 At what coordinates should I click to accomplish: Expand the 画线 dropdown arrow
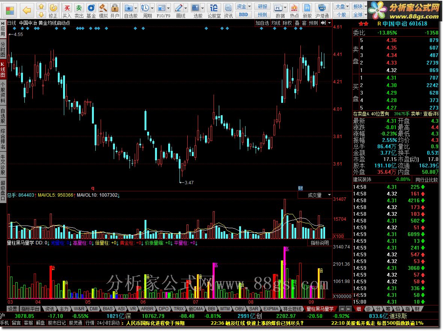185,8
